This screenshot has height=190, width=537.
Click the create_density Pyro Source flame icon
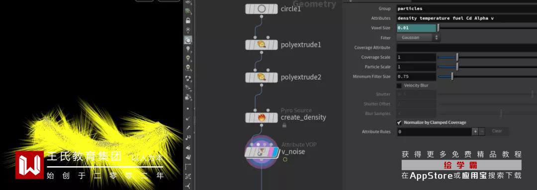[x=262, y=118]
